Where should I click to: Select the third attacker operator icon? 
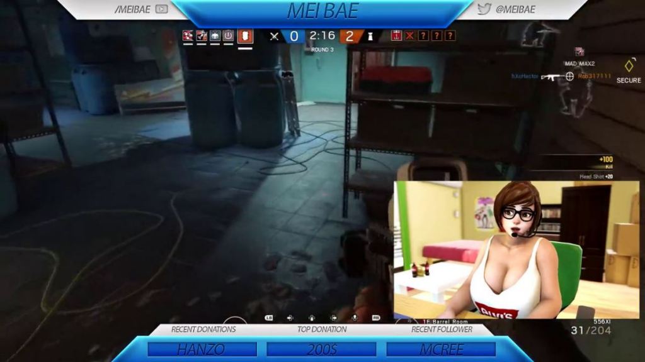point(215,36)
